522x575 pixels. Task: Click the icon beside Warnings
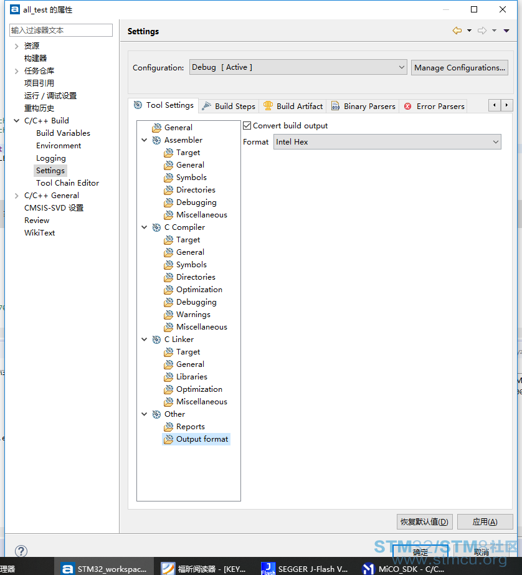(169, 315)
